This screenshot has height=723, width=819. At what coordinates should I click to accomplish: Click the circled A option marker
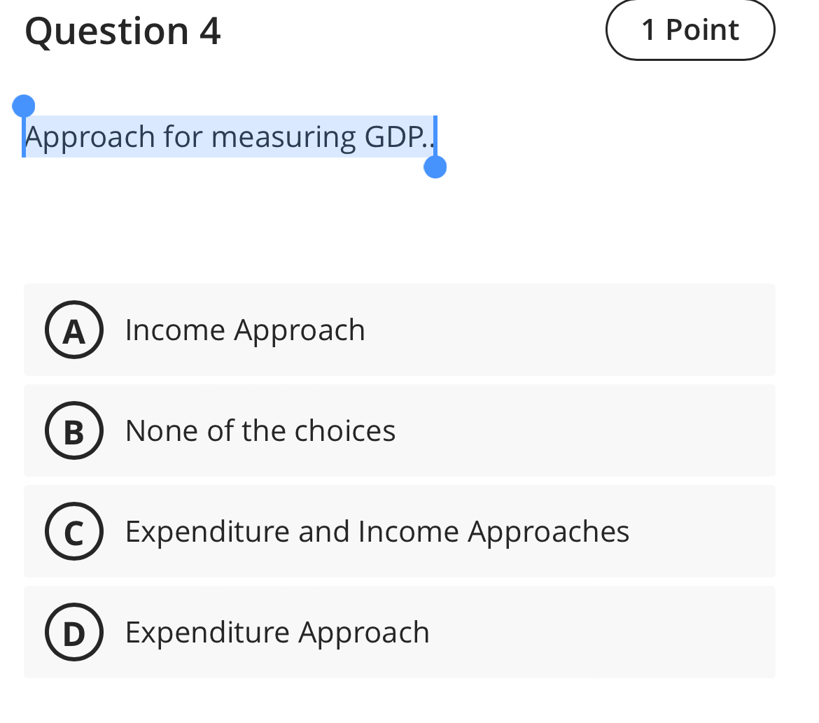coord(74,330)
